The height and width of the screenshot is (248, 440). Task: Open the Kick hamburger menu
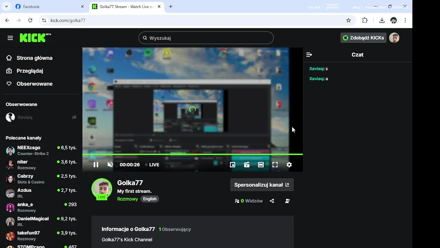tap(10, 38)
